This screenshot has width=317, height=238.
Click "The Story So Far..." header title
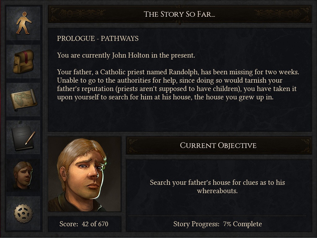tap(179, 14)
